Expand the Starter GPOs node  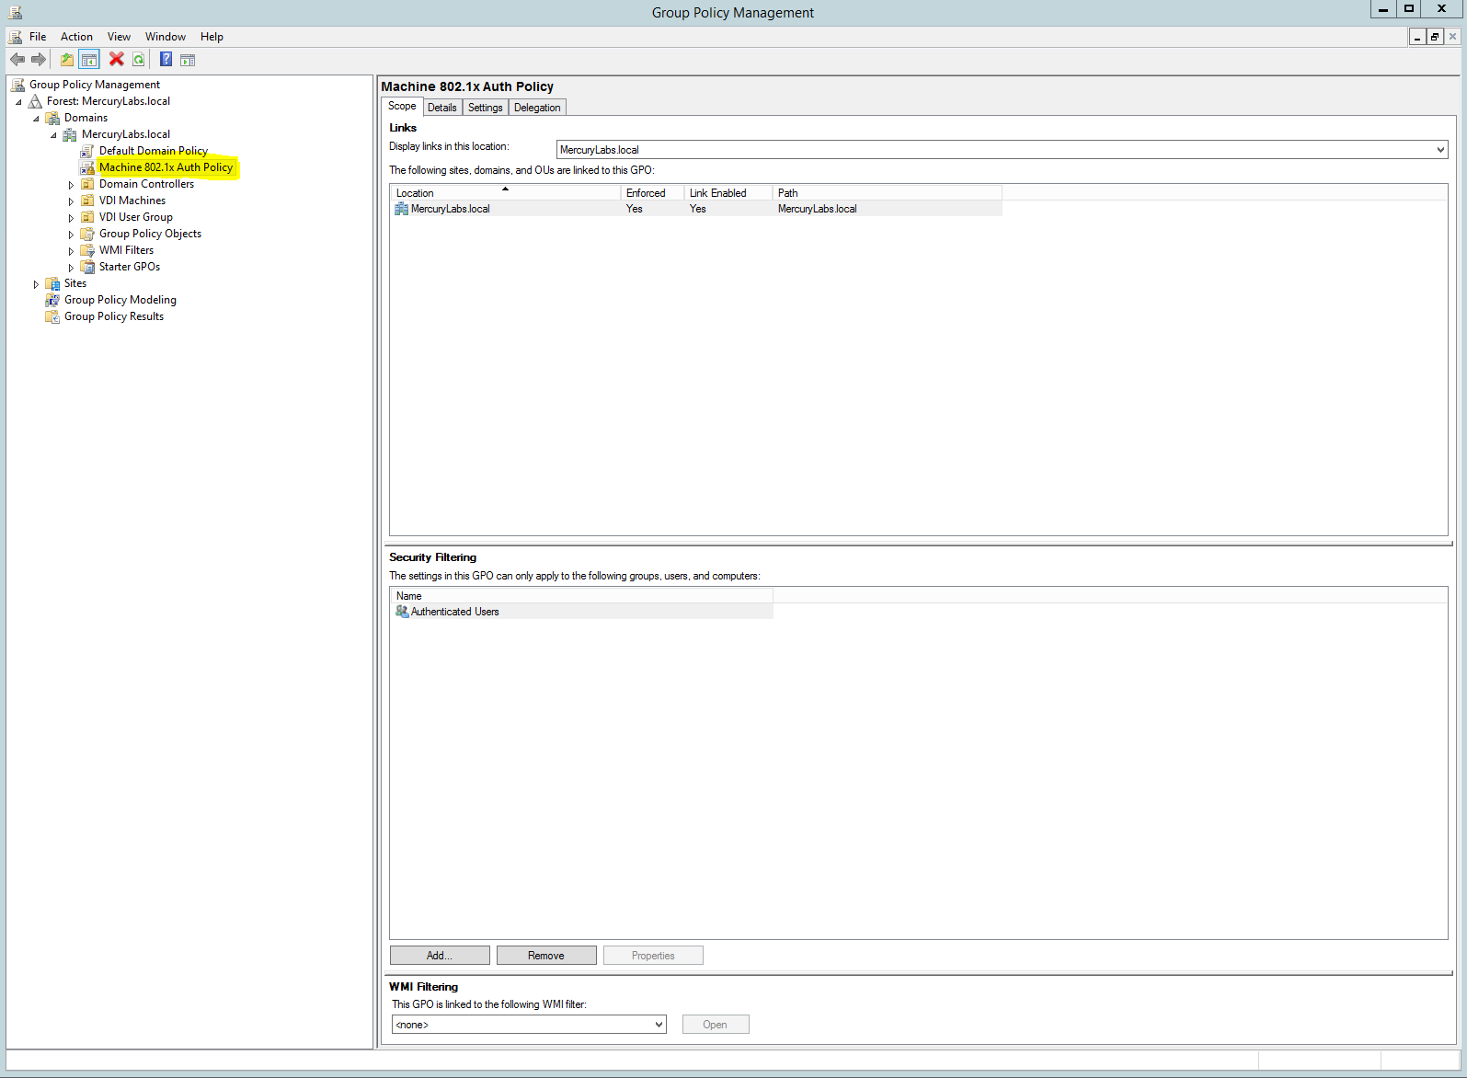click(71, 268)
